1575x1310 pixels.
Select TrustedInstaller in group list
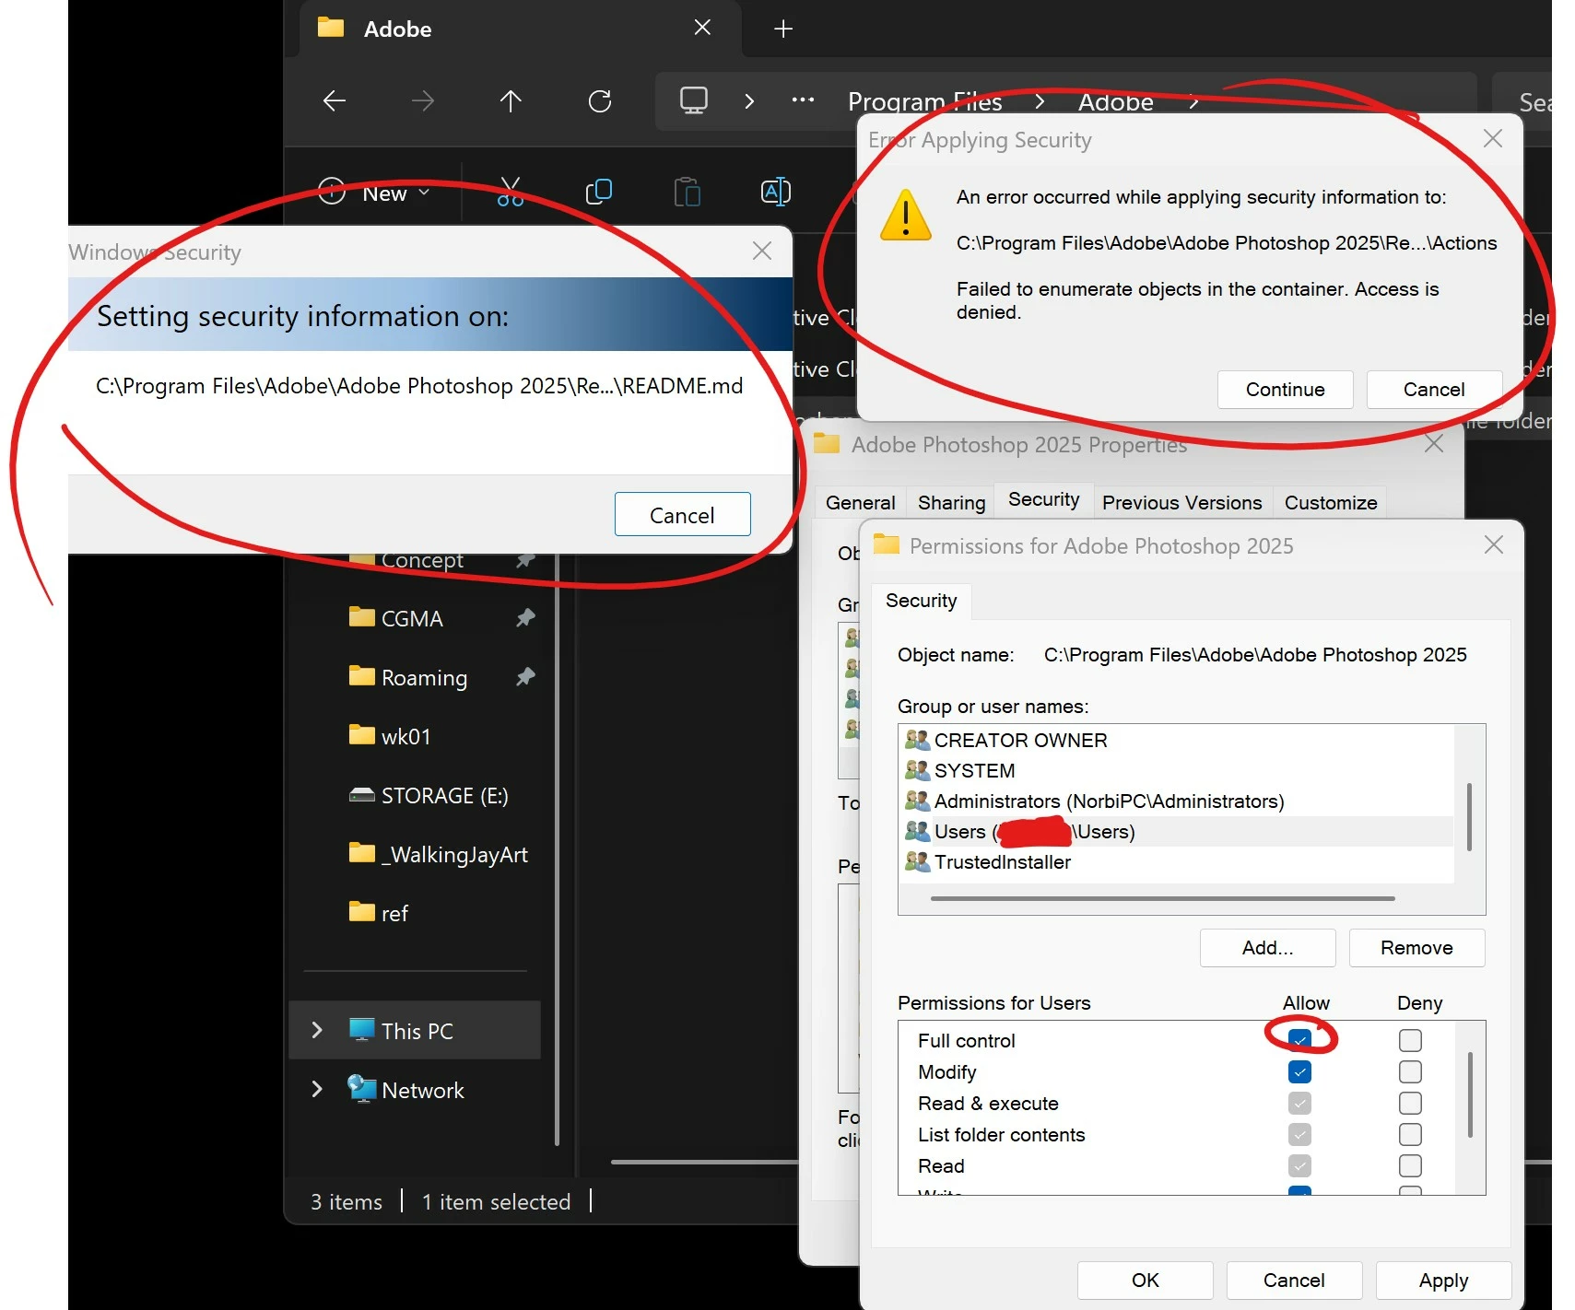[1178, 861]
